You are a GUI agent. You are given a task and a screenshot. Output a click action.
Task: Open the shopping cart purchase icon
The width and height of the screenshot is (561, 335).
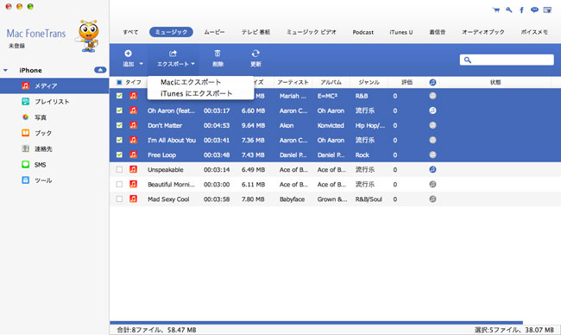pyautogui.click(x=496, y=10)
